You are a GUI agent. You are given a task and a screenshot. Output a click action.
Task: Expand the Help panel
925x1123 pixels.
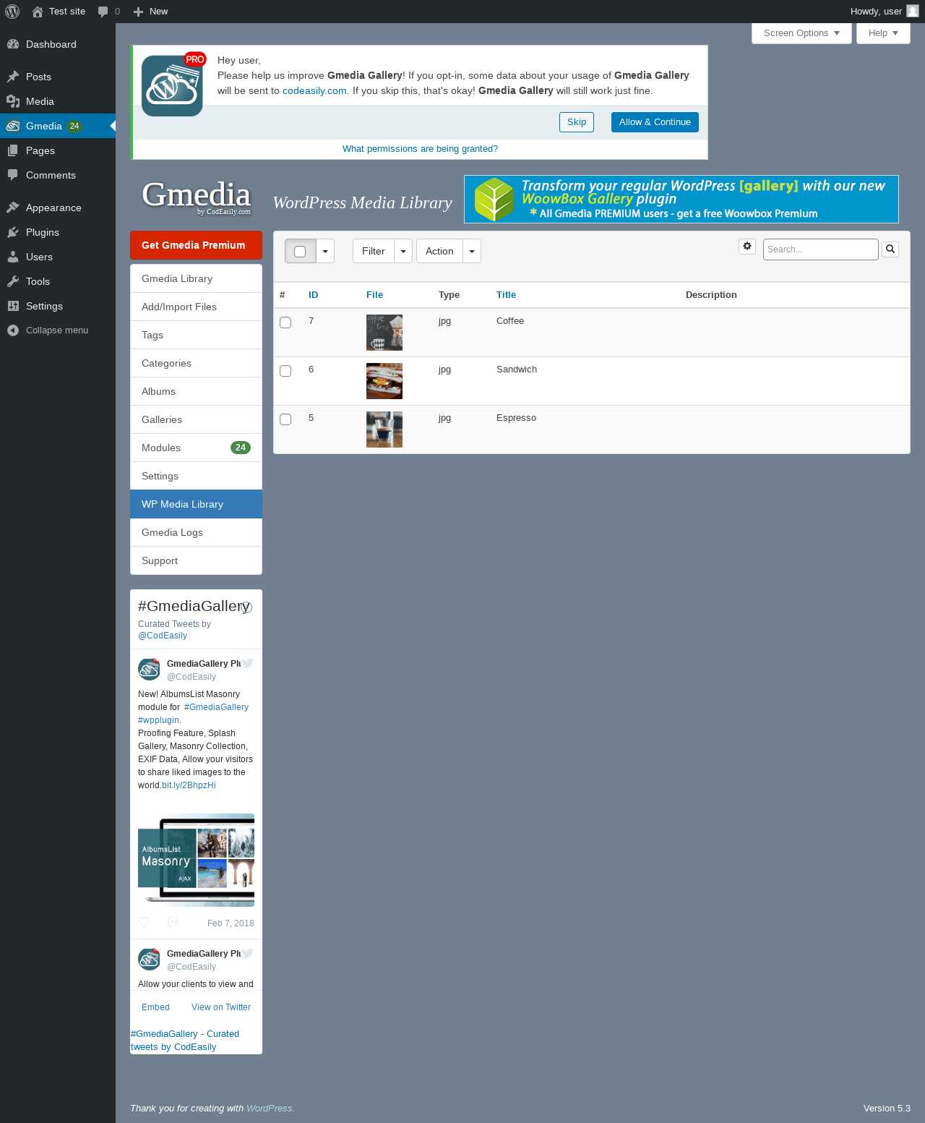883,33
